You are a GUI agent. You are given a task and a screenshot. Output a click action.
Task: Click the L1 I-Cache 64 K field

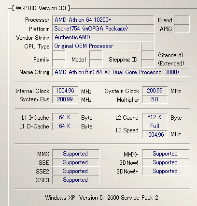(65, 117)
